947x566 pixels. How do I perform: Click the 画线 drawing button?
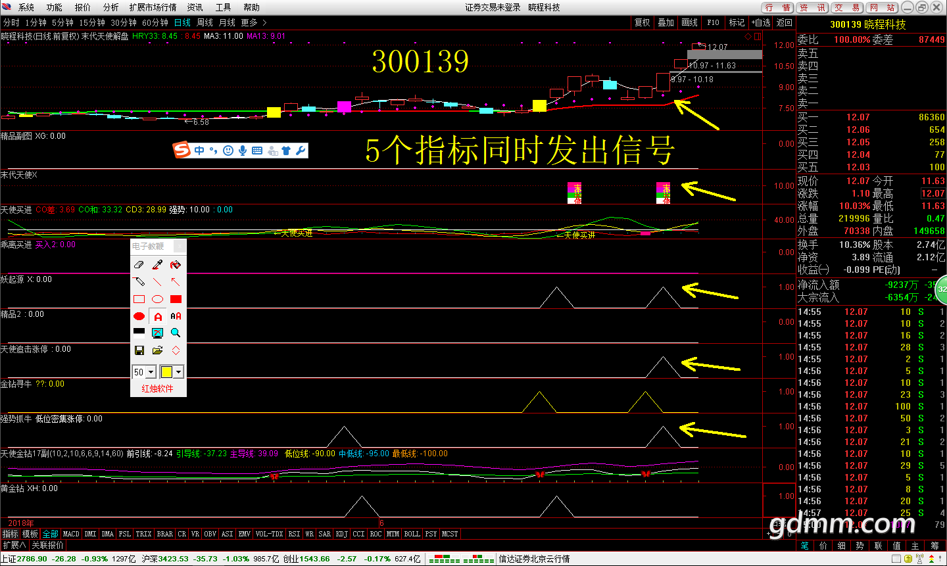[x=690, y=22]
